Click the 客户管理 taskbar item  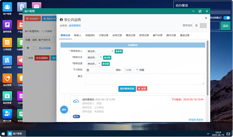click(x=17, y=134)
